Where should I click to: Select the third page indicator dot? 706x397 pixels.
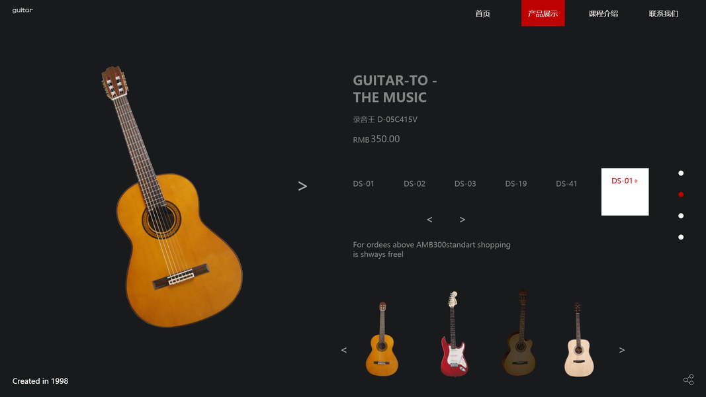pyautogui.click(x=681, y=216)
